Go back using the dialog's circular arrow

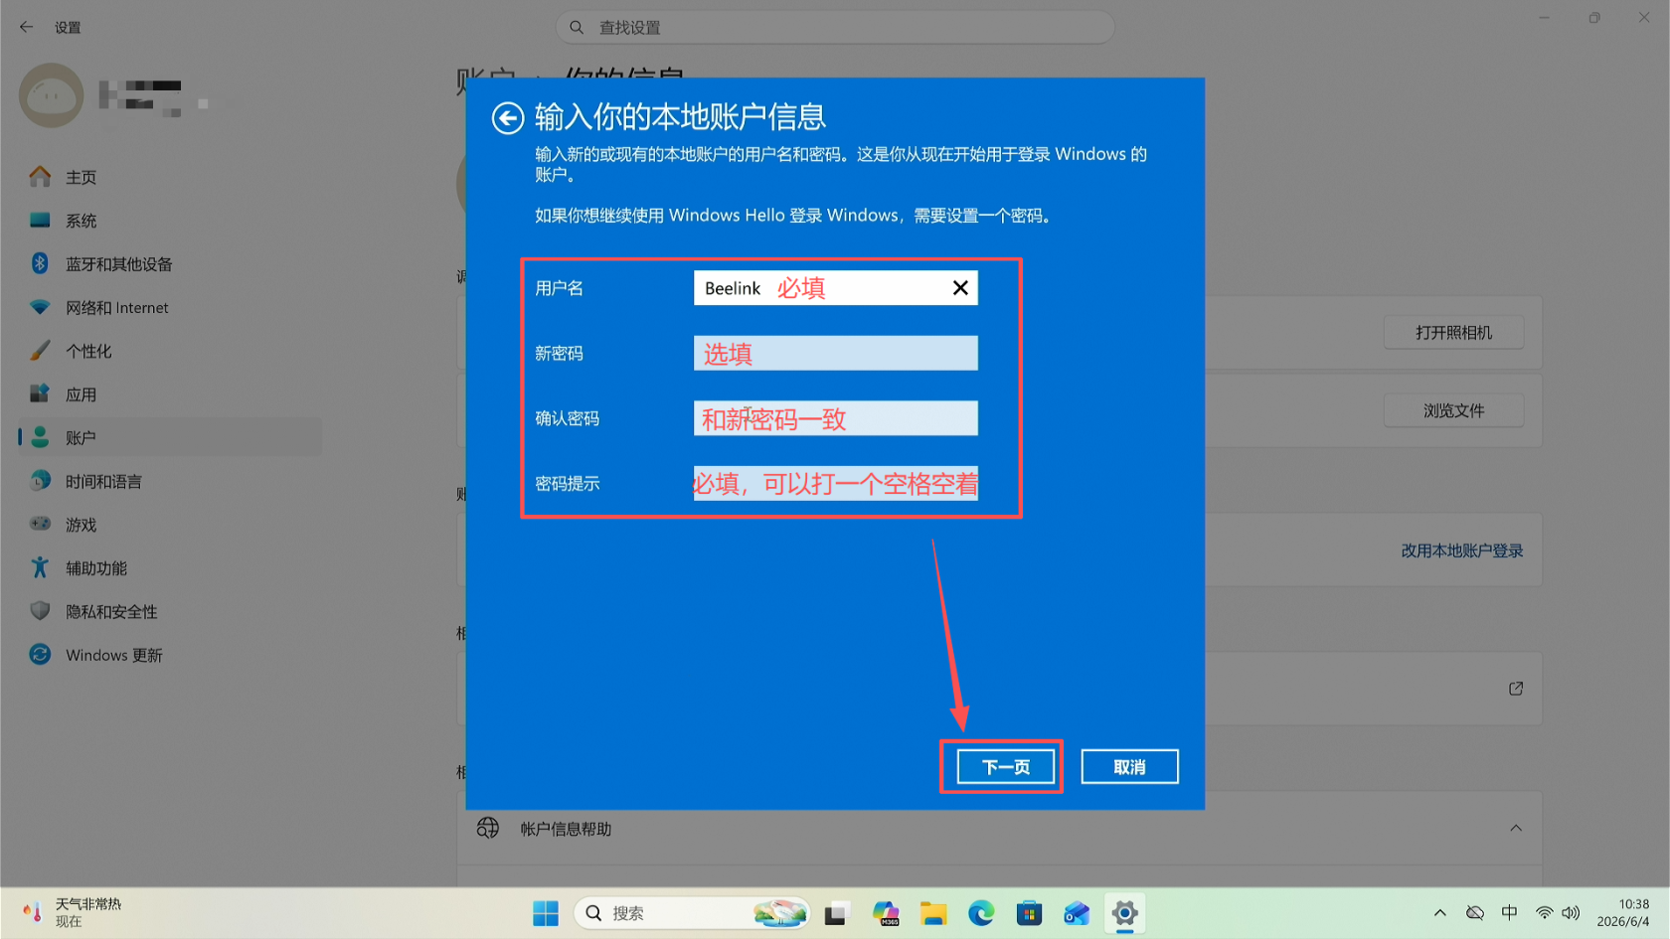(x=508, y=118)
